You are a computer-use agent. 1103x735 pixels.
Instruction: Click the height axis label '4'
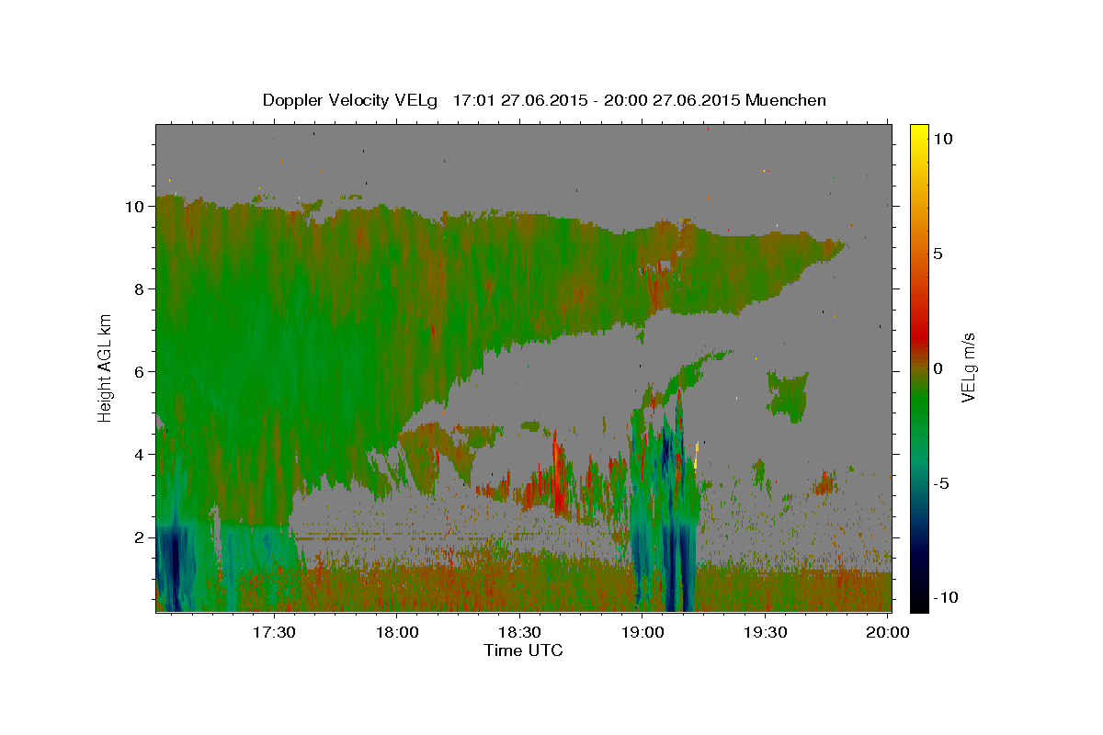pos(140,455)
